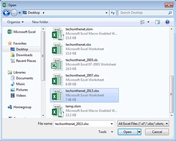Open the Organize menu
The height and width of the screenshot is (141, 176).
(x=15, y=22)
